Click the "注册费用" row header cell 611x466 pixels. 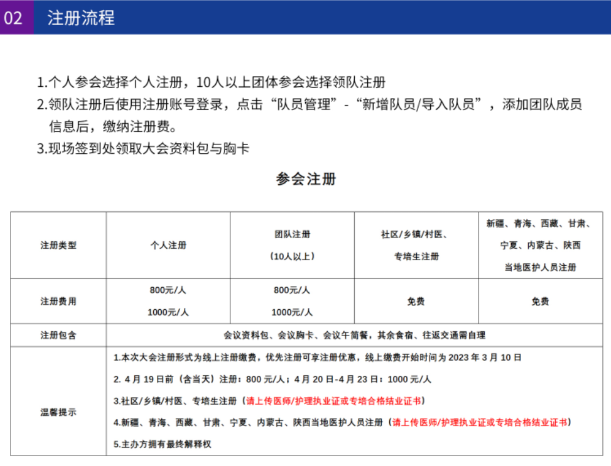(58, 301)
